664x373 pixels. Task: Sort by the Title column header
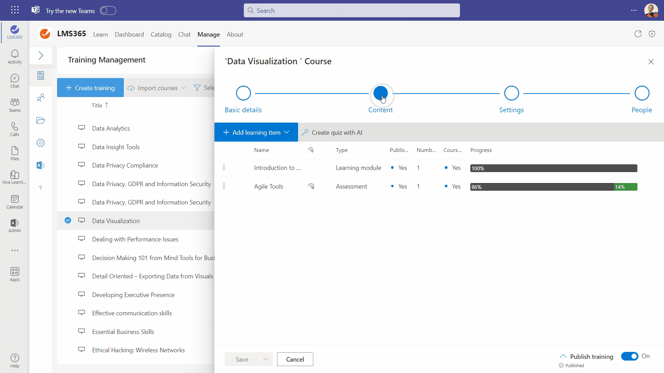(x=100, y=105)
